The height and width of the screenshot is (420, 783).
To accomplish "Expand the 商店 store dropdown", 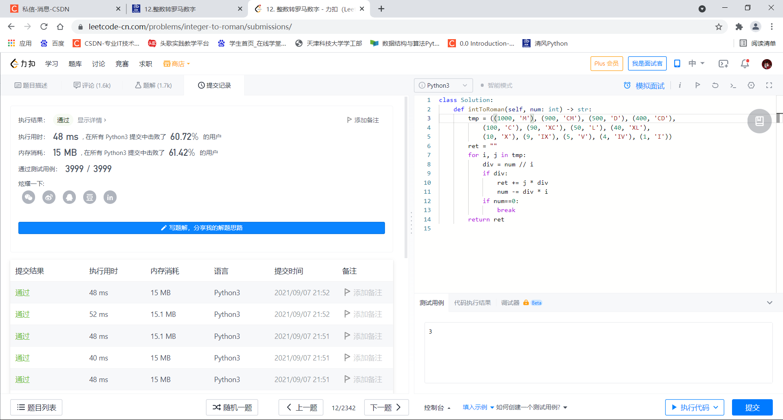I will coord(177,64).
